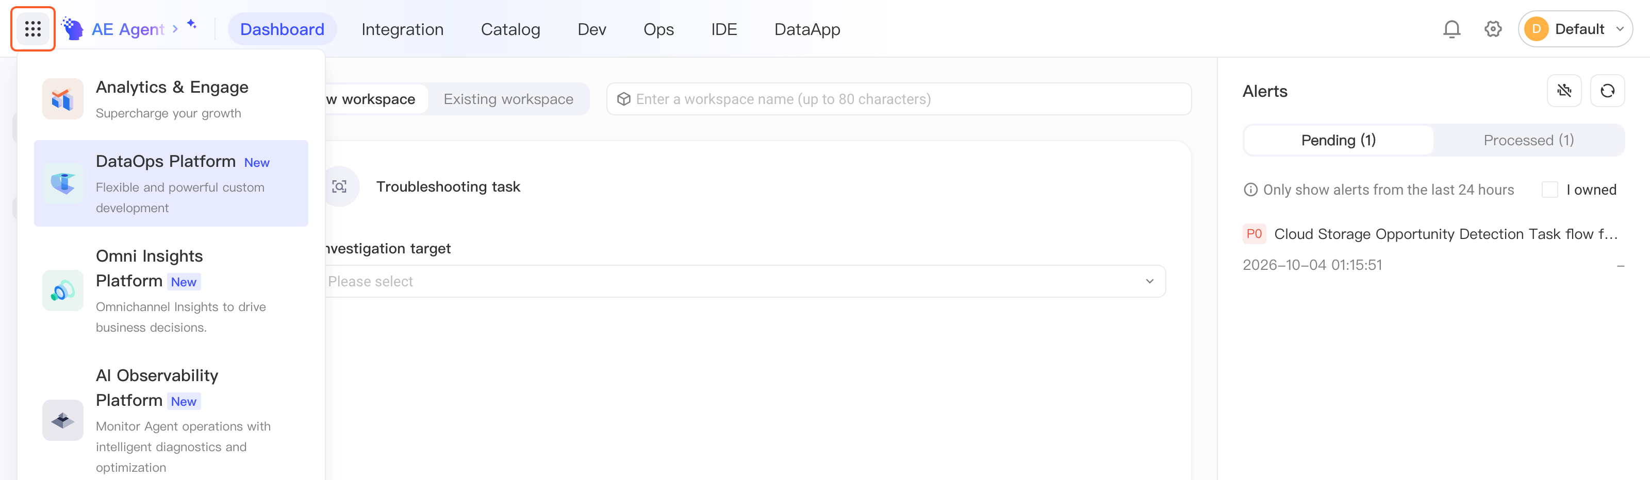Viewport: 1650px width, 480px height.
Task: Choose Analytics & Engage from the product menu
Action: click(171, 99)
